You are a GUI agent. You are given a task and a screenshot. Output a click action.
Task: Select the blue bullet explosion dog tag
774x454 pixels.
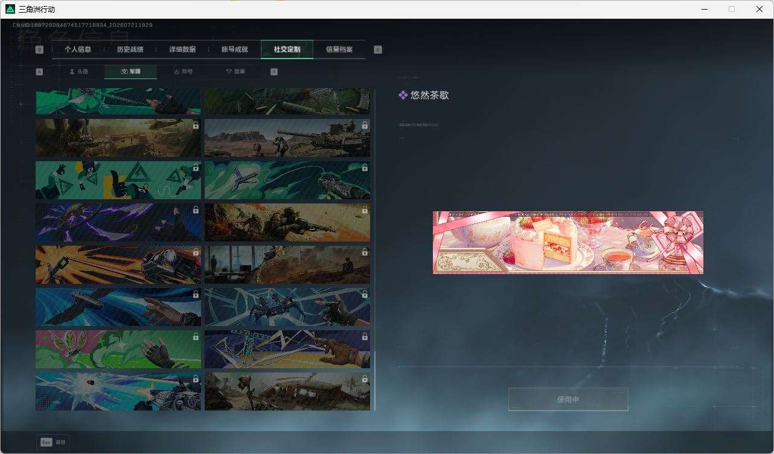point(118,391)
